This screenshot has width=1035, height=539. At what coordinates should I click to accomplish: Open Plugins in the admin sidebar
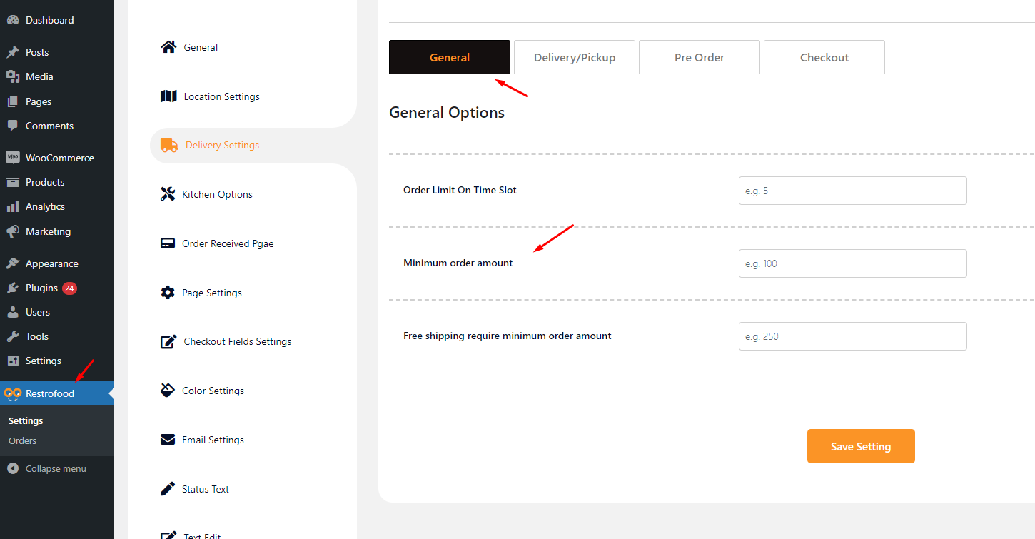pos(41,288)
